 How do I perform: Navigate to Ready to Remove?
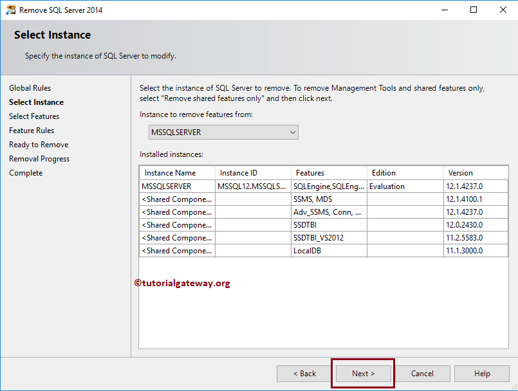click(x=39, y=144)
